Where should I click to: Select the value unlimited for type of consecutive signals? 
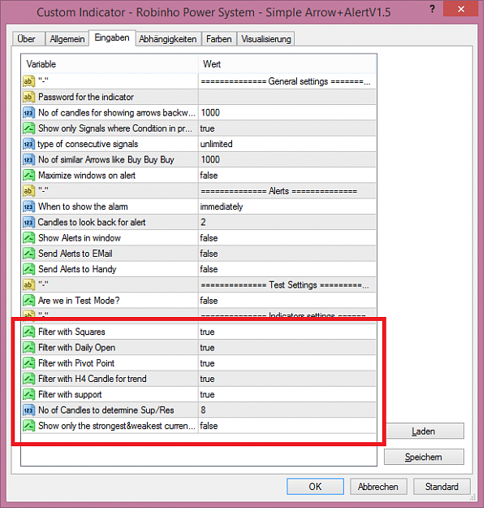click(287, 144)
